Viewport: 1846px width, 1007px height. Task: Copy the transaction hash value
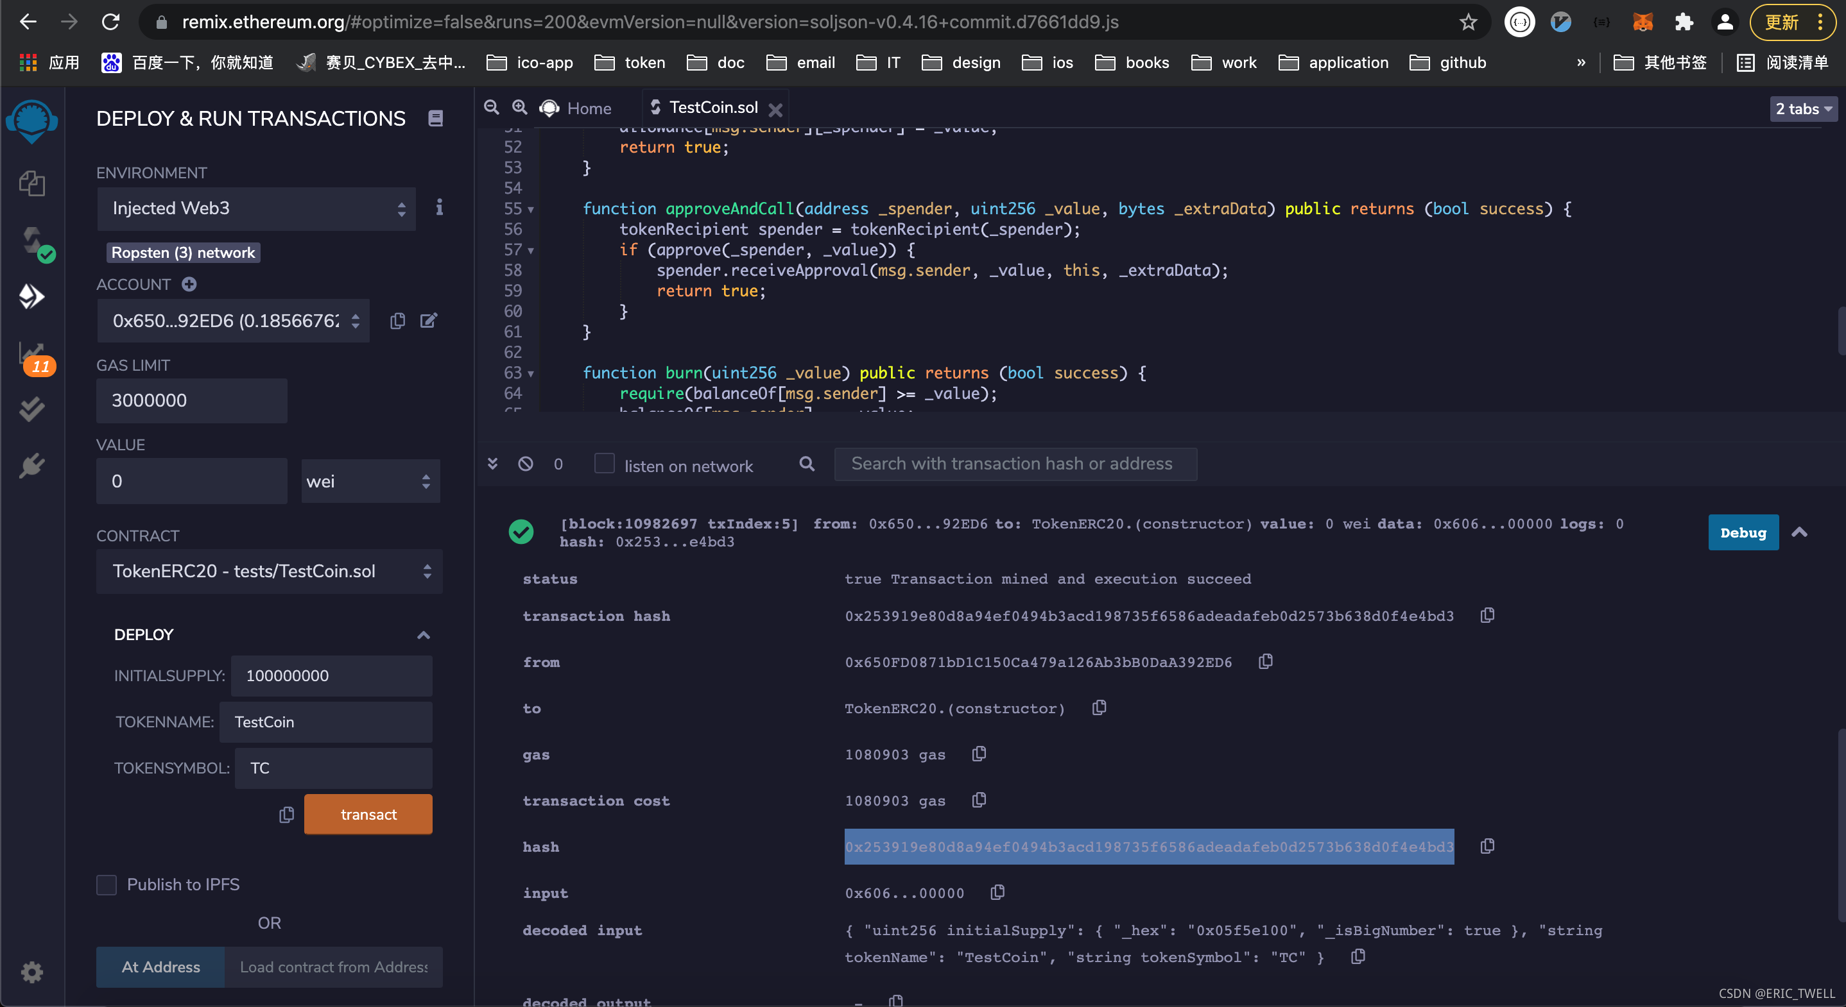1487,616
